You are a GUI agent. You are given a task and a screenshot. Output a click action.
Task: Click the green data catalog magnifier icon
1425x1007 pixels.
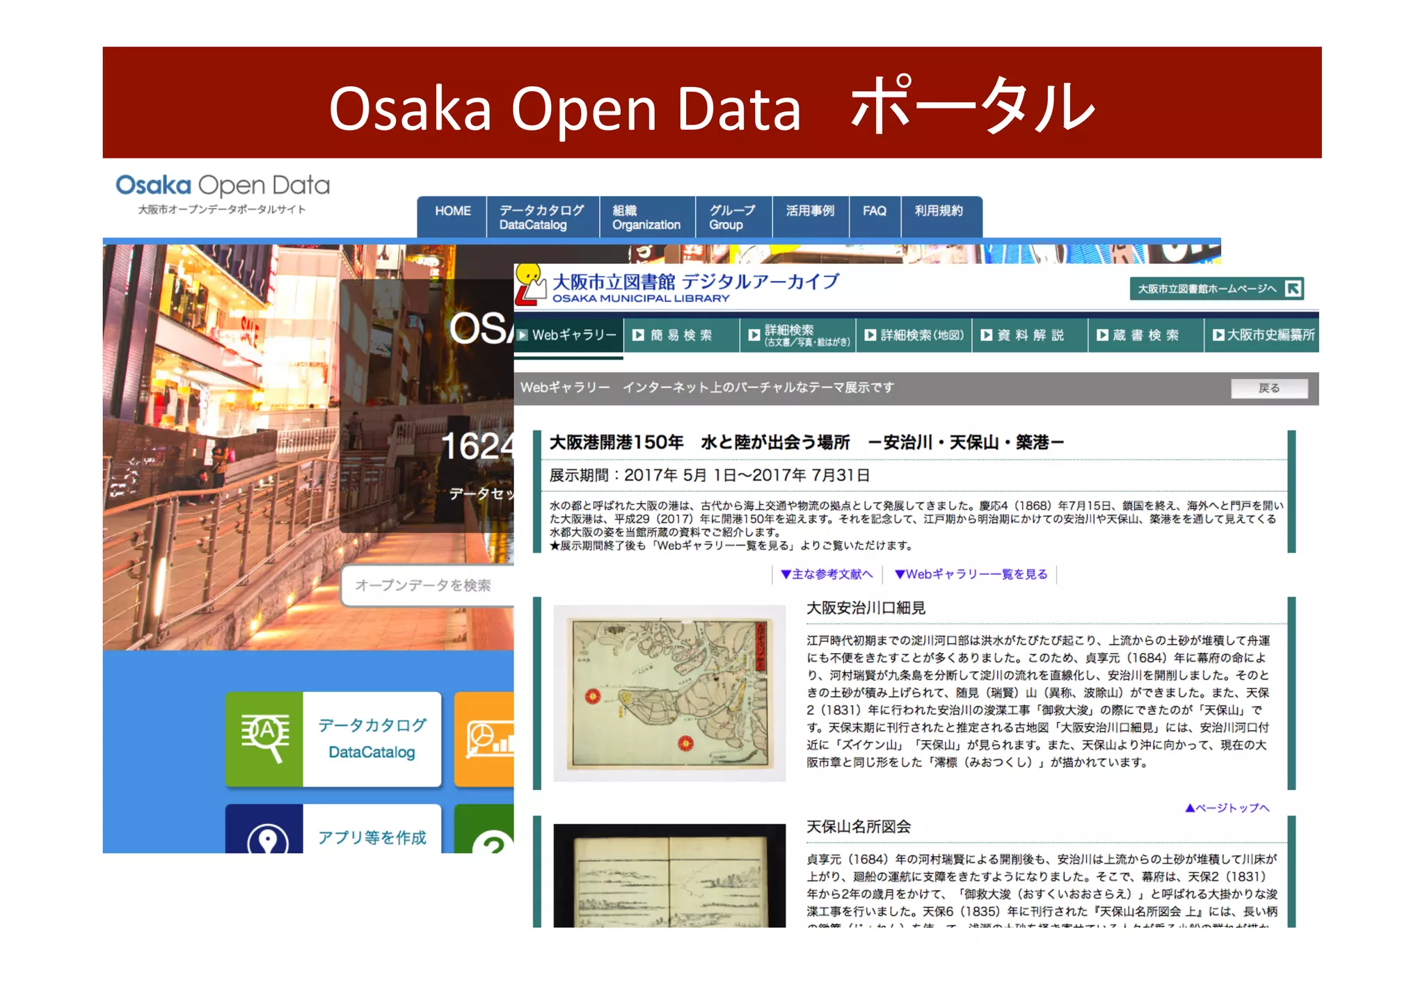(264, 739)
